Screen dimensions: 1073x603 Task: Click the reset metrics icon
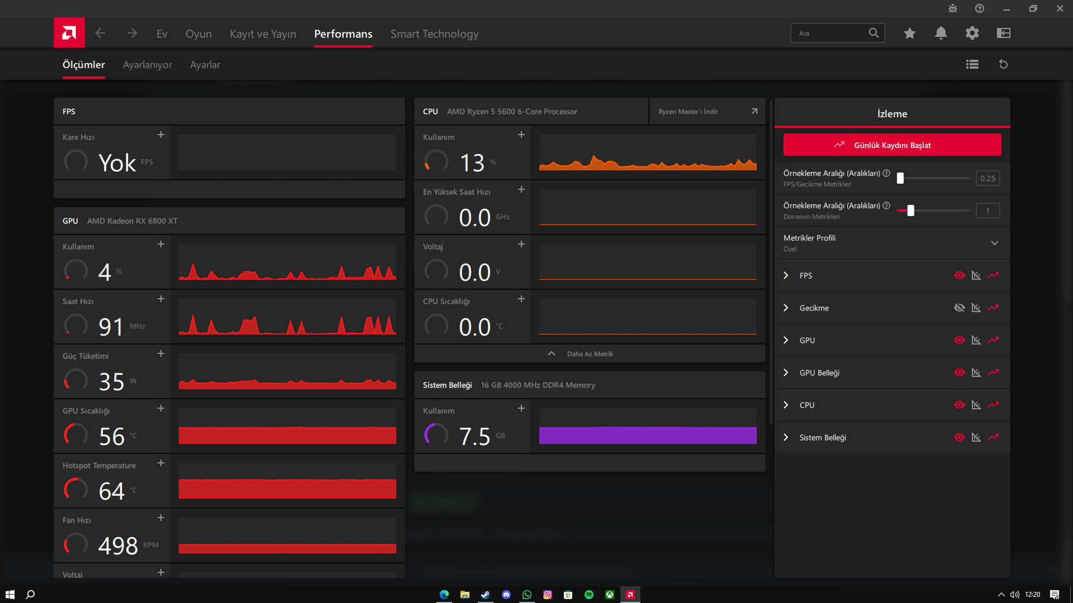coord(1003,64)
